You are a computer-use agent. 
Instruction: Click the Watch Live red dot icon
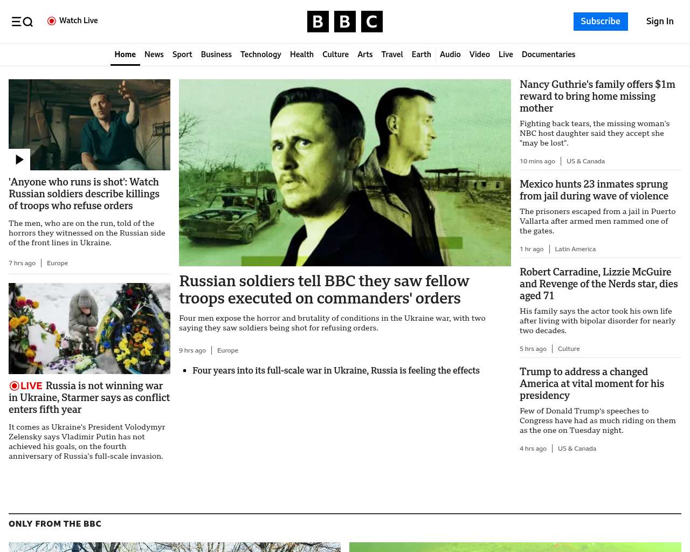52,21
